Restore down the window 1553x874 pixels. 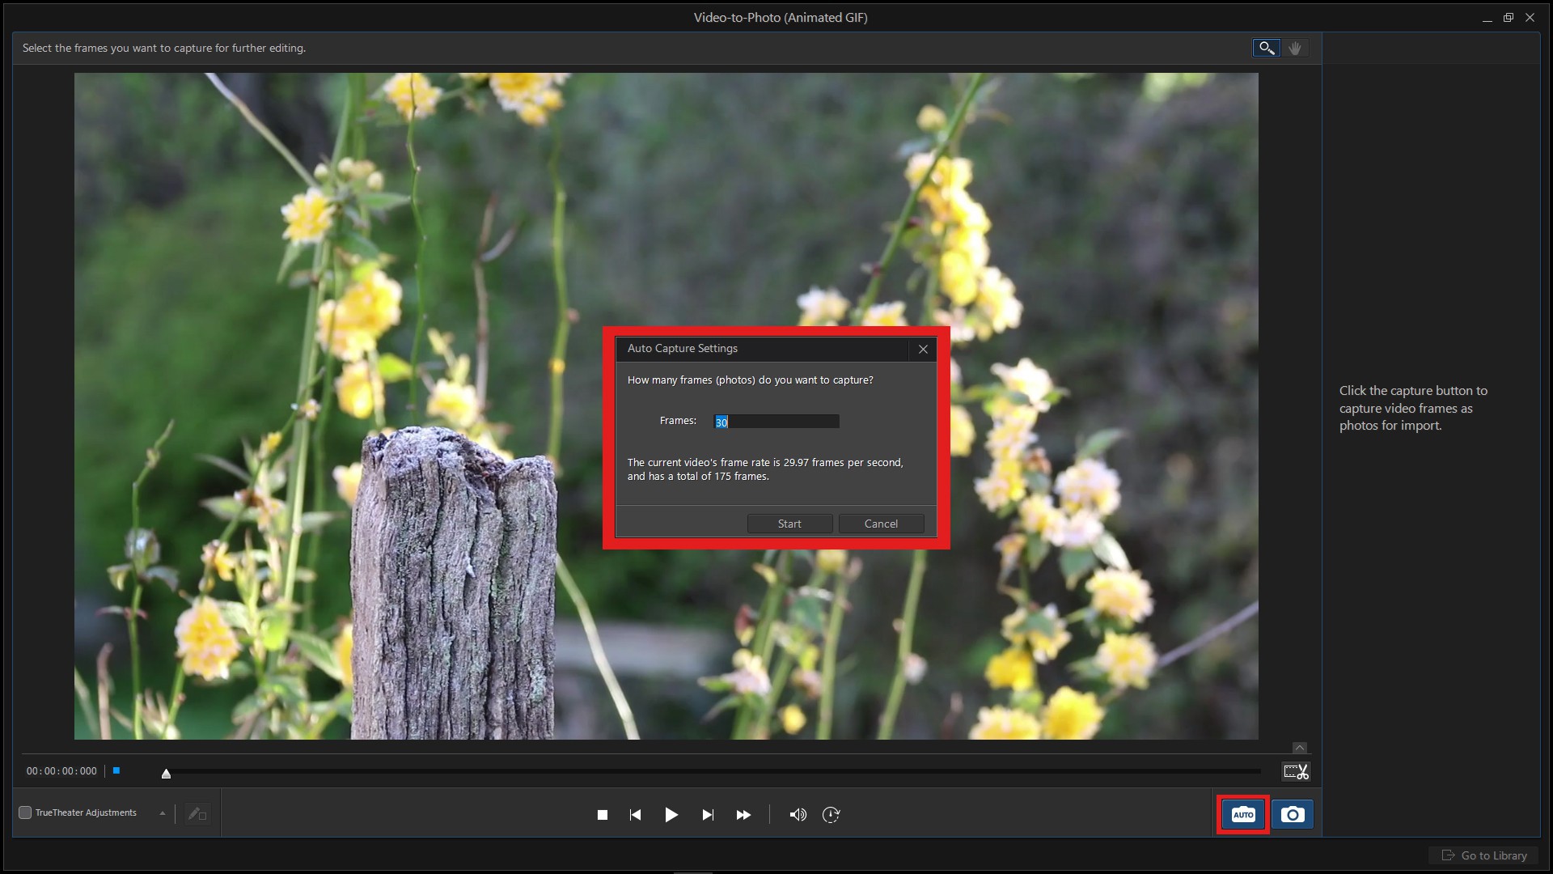point(1509,17)
